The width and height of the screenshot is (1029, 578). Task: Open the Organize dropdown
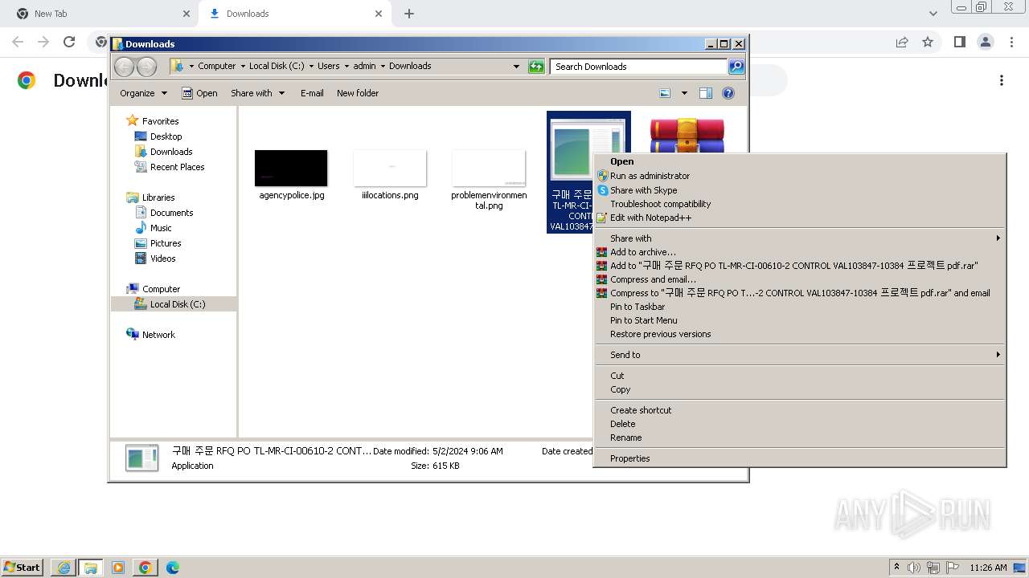pyautogui.click(x=143, y=93)
